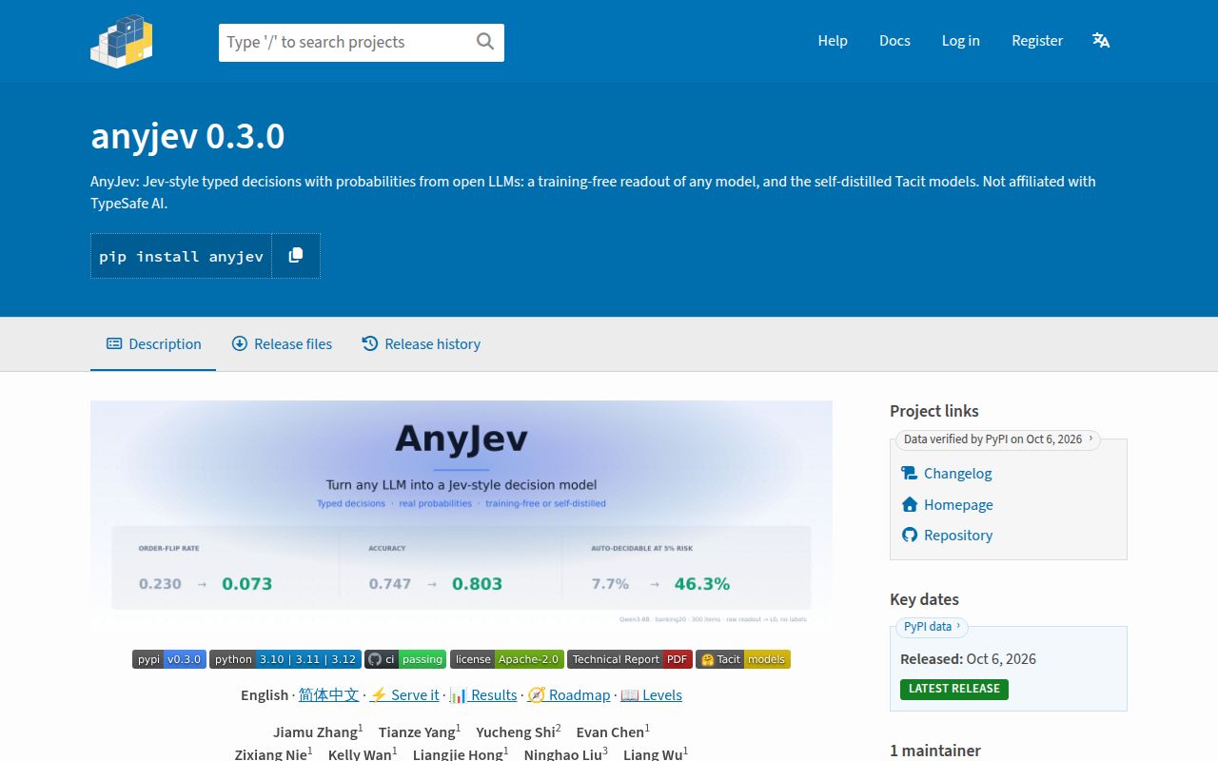Expand the PyPI data note
The height and width of the screenshot is (761, 1218).
tap(932, 627)
